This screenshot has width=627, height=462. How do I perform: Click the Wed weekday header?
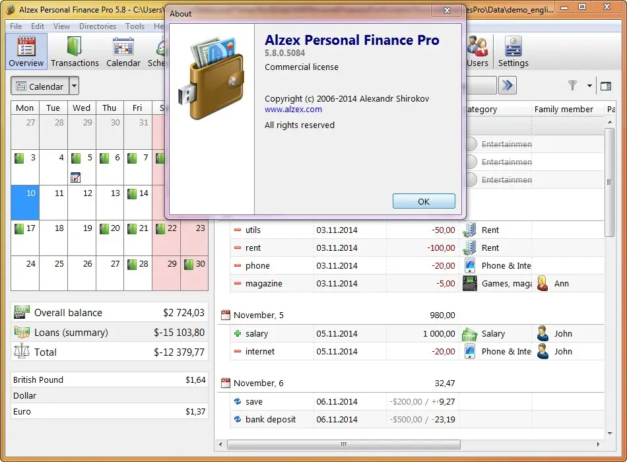tap(82, 108)
